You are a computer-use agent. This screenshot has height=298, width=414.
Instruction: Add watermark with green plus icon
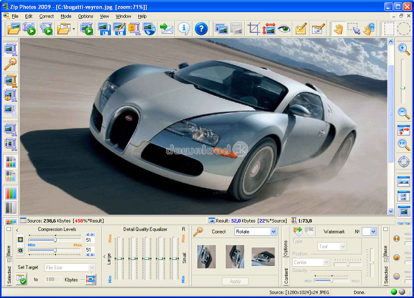[x=298, y=231]
